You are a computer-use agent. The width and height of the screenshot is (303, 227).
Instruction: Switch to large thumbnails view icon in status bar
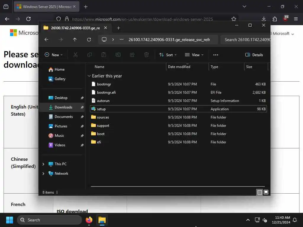tap(266, 192)
